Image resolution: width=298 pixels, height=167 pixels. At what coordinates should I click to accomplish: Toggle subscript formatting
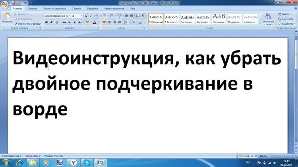(70, 22)
